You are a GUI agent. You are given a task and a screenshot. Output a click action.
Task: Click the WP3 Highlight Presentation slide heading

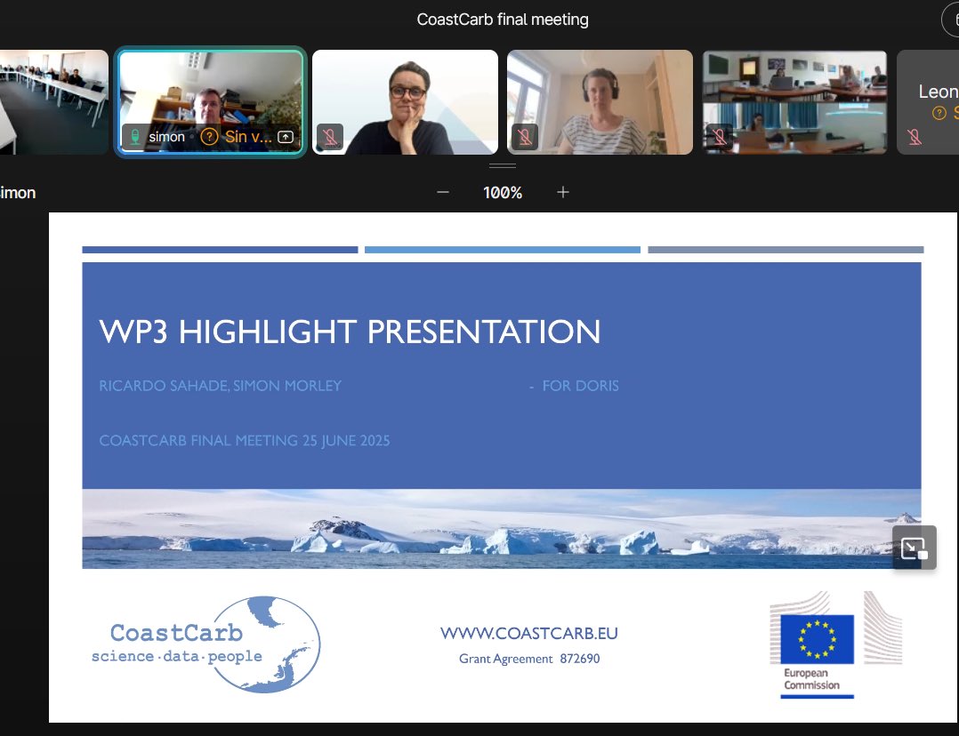click(x=350, y=332)
